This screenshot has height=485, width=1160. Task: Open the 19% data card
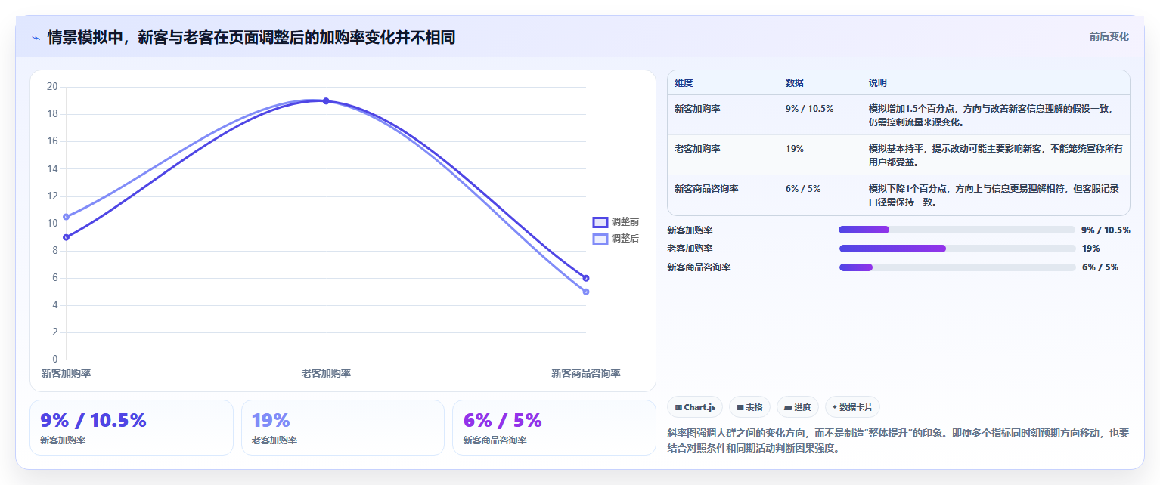pyautogui.click(x=343, y=428)
